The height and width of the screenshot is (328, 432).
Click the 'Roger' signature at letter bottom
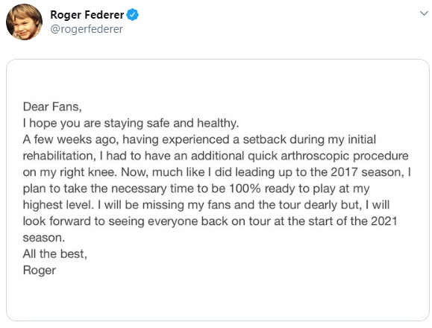click(40, 271)
